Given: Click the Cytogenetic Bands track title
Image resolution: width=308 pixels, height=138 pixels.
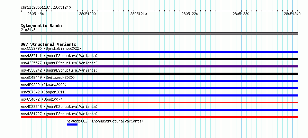Looking at the screenshot, I should pos(41,26).
